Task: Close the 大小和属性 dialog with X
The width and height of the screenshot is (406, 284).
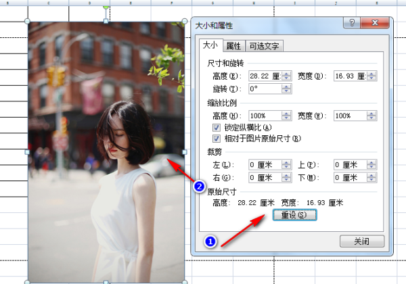Action: [375, 23]
